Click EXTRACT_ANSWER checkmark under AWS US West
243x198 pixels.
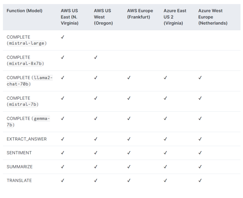tap(96, 139)
